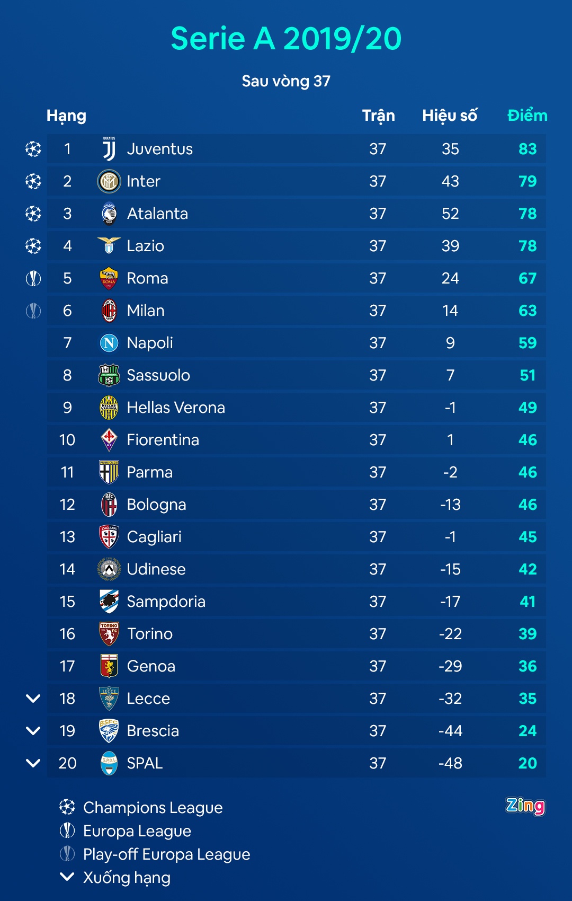Click the Napoli club logo
Screen dimensions: 572x901
coord(109,343)
